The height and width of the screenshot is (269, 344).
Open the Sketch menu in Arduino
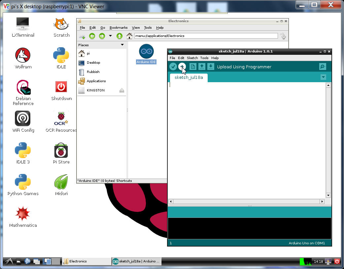[x=192, y=58]
